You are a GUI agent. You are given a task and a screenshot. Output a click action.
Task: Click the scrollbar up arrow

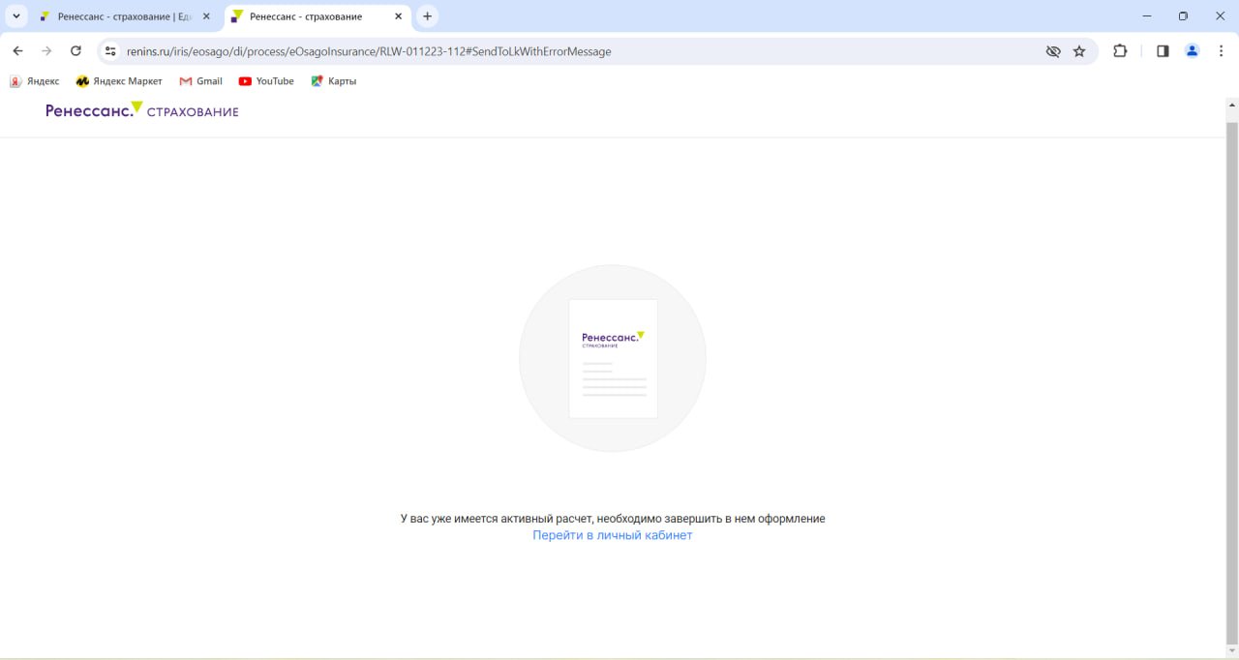click(1231, 105)
